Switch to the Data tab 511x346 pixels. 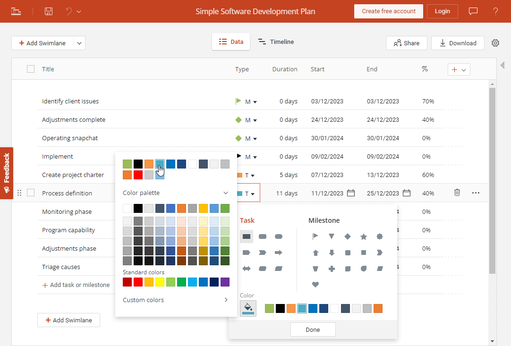(x=231, y=42)
